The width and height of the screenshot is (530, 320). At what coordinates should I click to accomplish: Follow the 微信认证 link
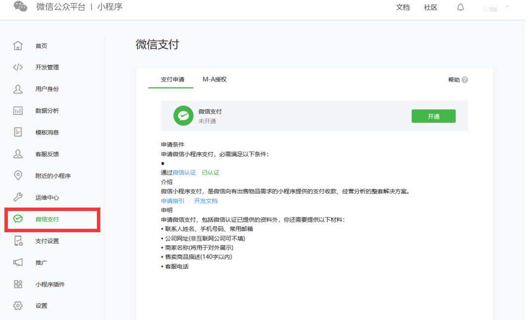coord(184,173)
